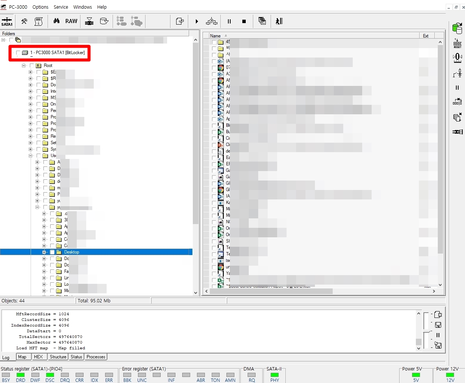465x383 pixels.
Task: Click the toolbar icon right of RAW
Action: 89,22
